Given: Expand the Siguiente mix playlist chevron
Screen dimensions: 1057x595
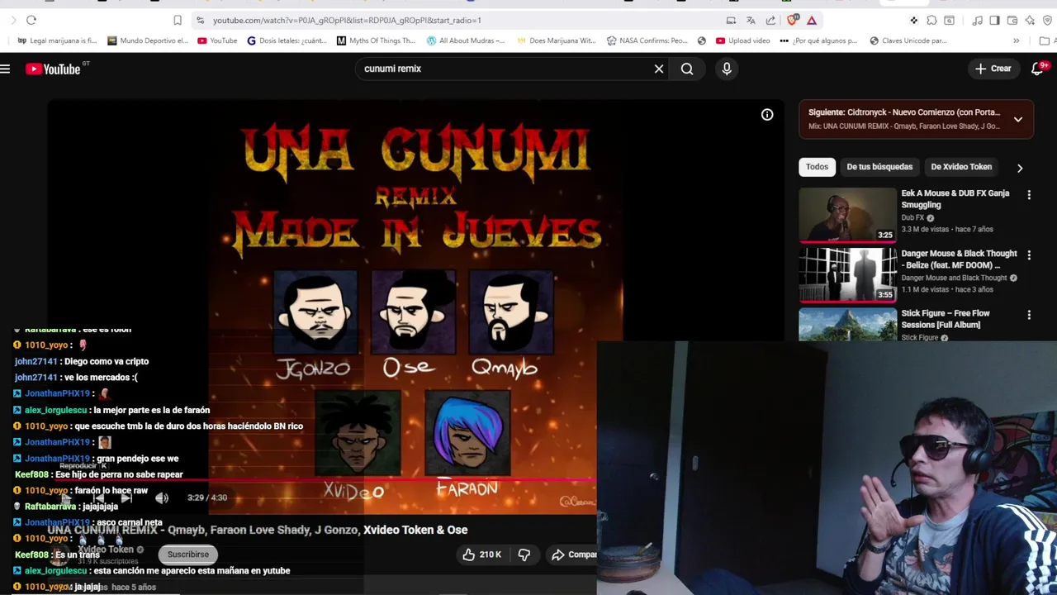Looking at the screenshot, I should 1018,119.
